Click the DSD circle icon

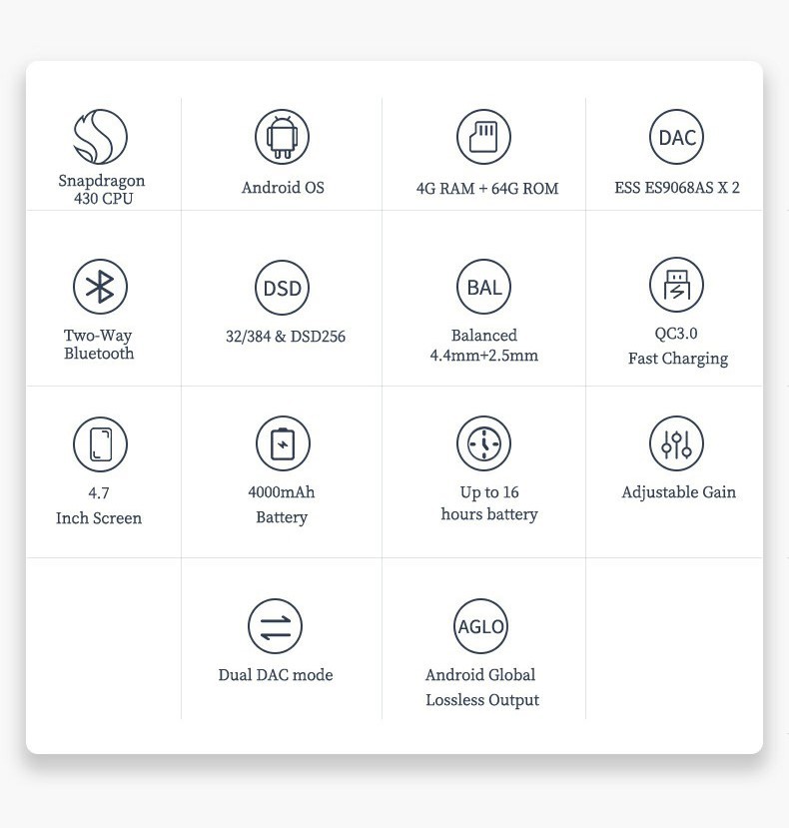click(283, 288)
